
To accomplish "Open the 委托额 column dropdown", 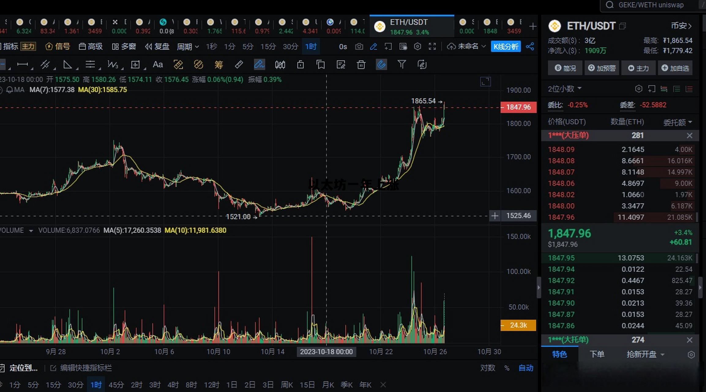I will (x=677, y=123).
